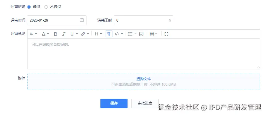Expand the heading level dropdown arrow

pos(101,34)
